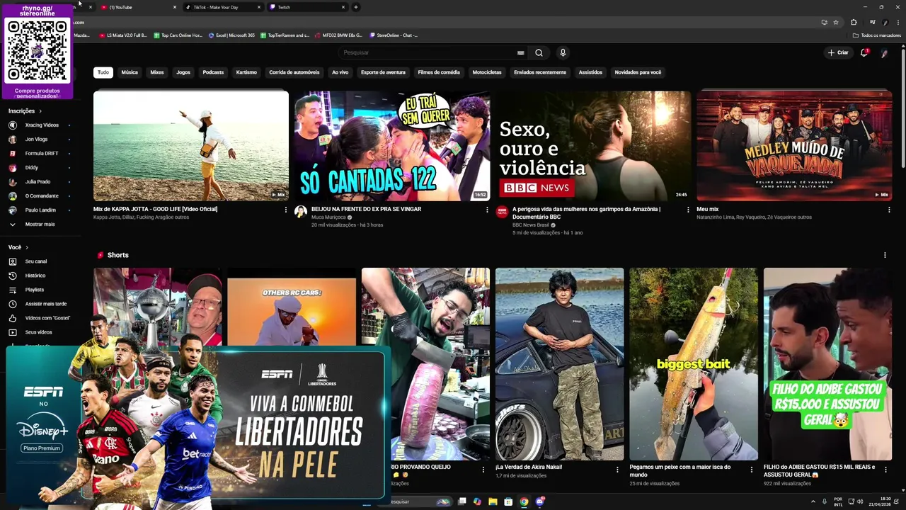Open YouTube notifications bell
The height and width of the screenshot is (510, 906).
pyautogui.click(x=864, y=52)
